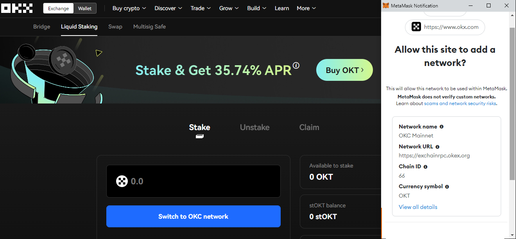Switch to the Claim tab
This screenshot has width=516, height=239.
tap(309, 127)
